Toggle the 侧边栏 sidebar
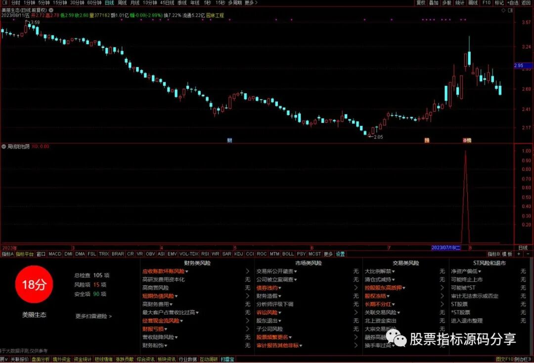 [x=523, y=359]
